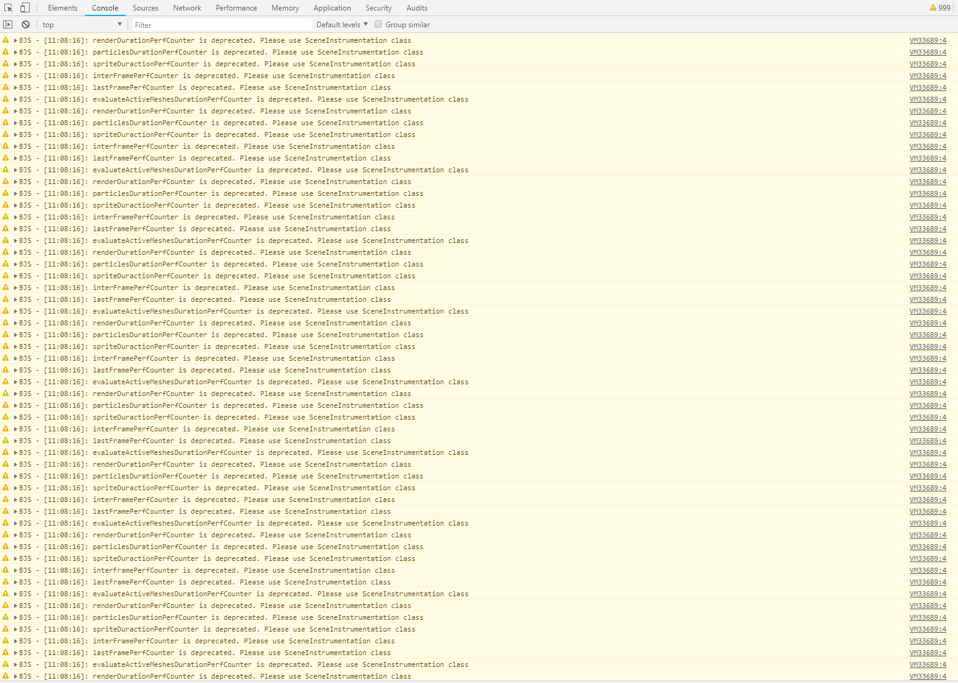Go to the Performance tab
This screenshot has height=683, width=958.
237,8
